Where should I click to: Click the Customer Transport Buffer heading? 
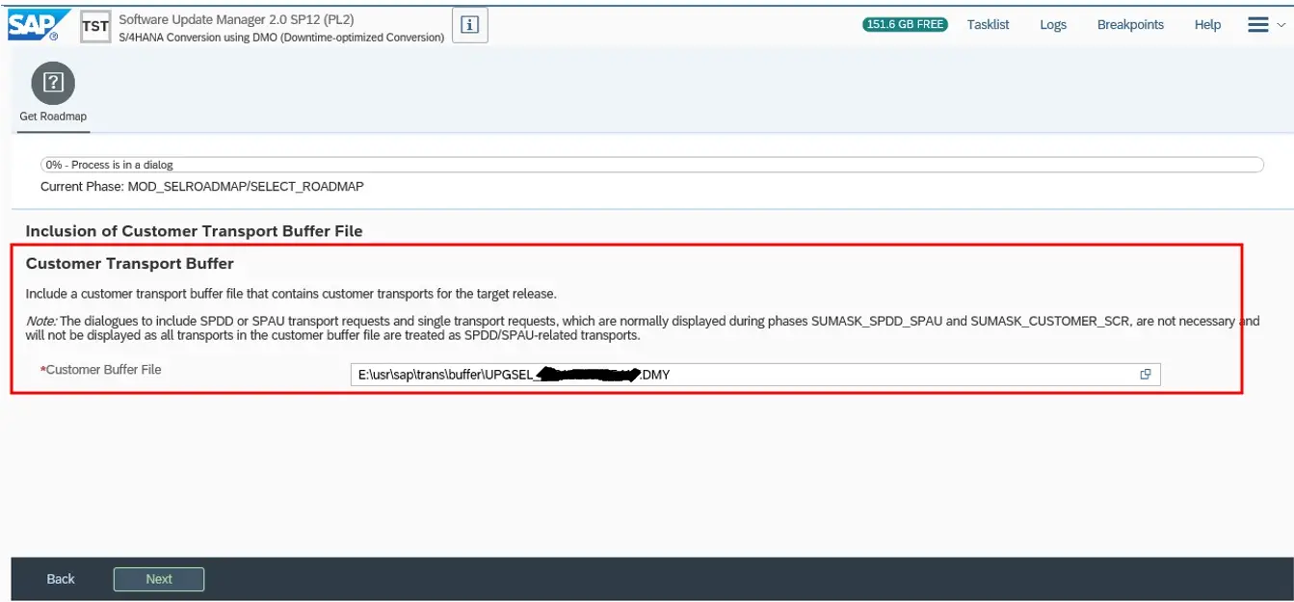[130, 263]
